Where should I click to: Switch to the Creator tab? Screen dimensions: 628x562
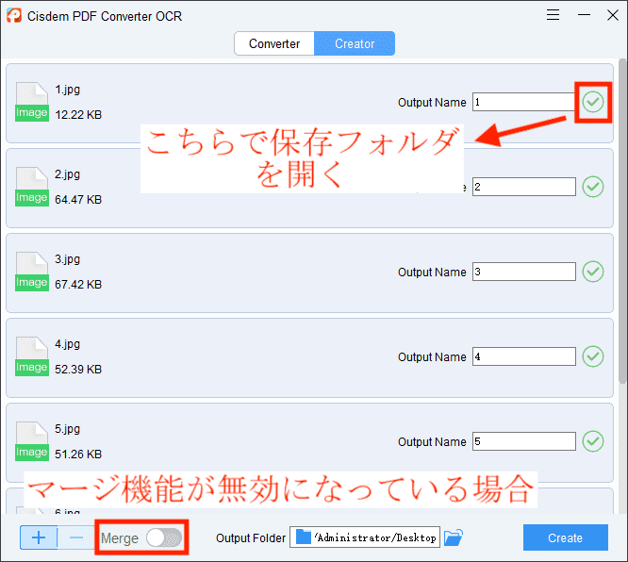point(355,43)
